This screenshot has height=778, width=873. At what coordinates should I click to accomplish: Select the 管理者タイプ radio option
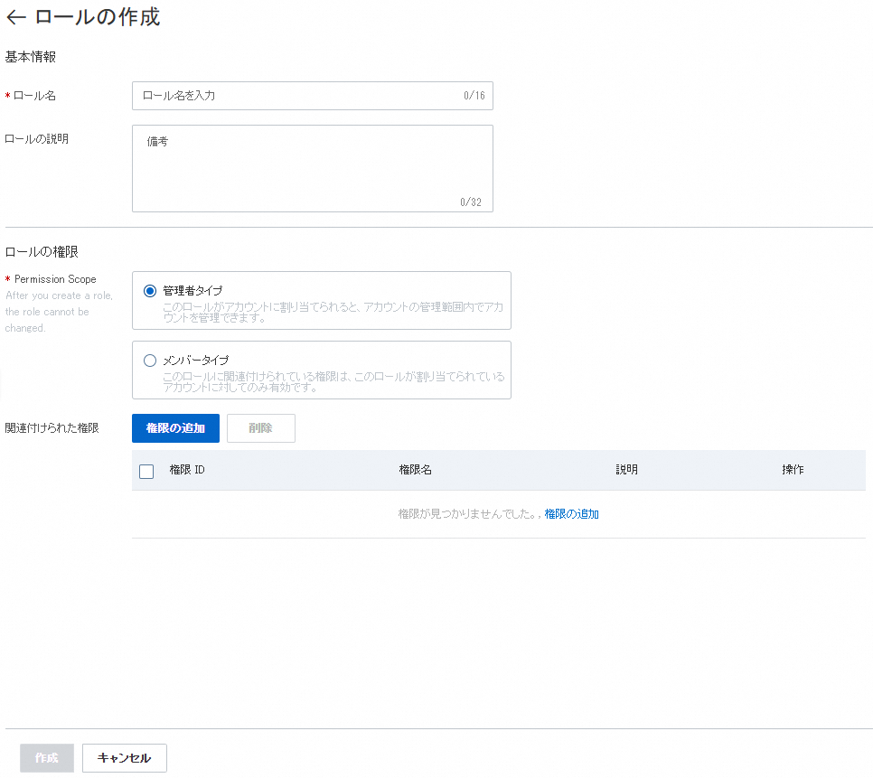click(150, 291)
